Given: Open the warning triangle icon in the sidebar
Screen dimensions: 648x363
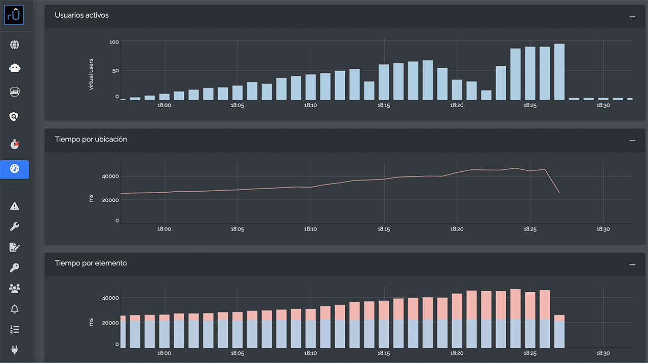Looking at the screenshot, I should tap(15, 206).
